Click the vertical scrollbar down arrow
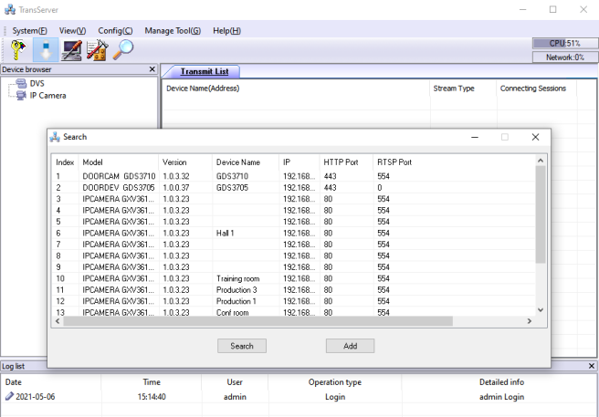The width and height of the screenshot is (599, 417). pyautogui.click(x=540, y=310)
